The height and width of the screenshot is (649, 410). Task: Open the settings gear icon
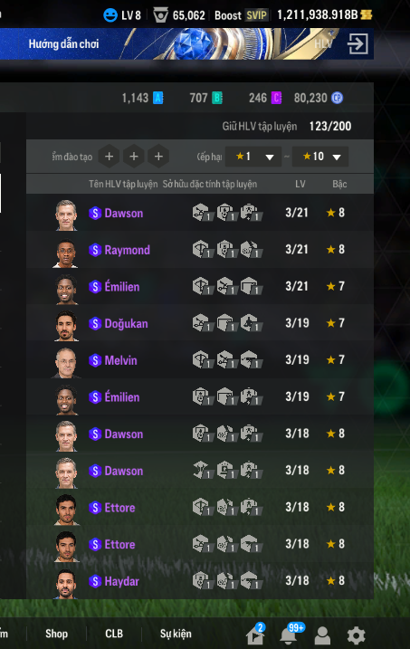[356, 635]
